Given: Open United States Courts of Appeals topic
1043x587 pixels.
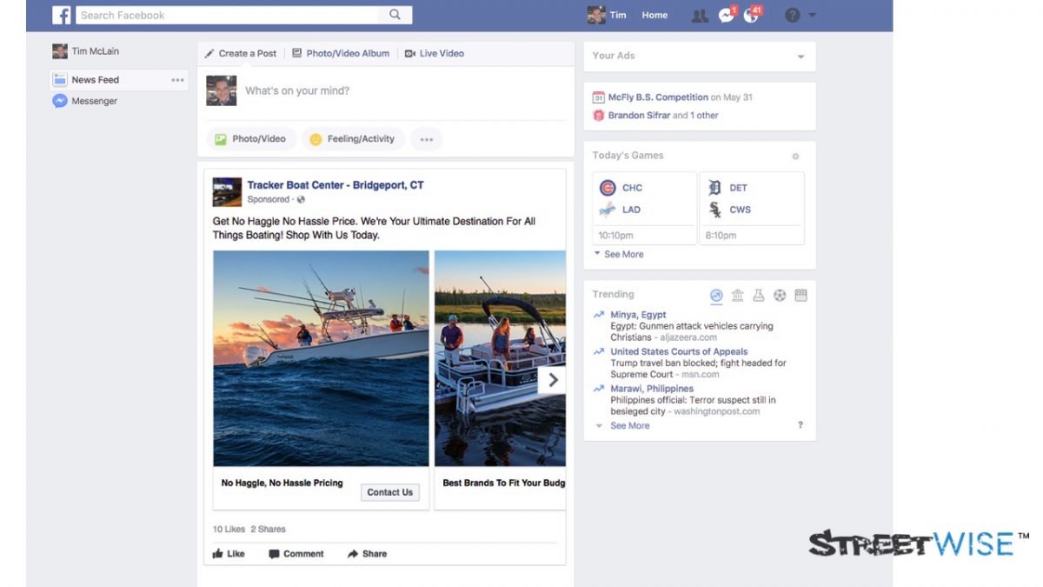Looking at the screenshot, I should tap(679, 351).
